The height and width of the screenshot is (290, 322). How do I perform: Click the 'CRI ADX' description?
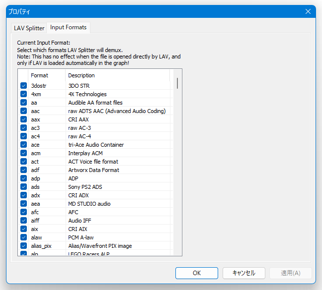click(79, 195)
